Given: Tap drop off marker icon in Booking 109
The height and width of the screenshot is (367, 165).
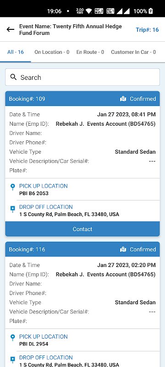Looking at the screenshot, I should coord(13,209).
